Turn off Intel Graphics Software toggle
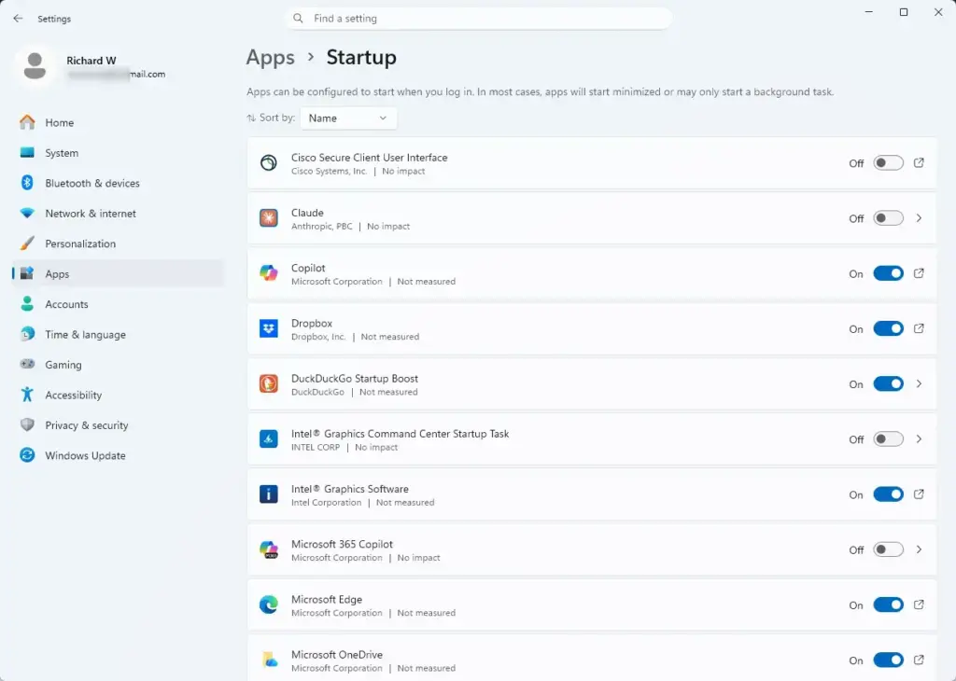The height and width of the screenshot is (681, 956). point(888,494)
